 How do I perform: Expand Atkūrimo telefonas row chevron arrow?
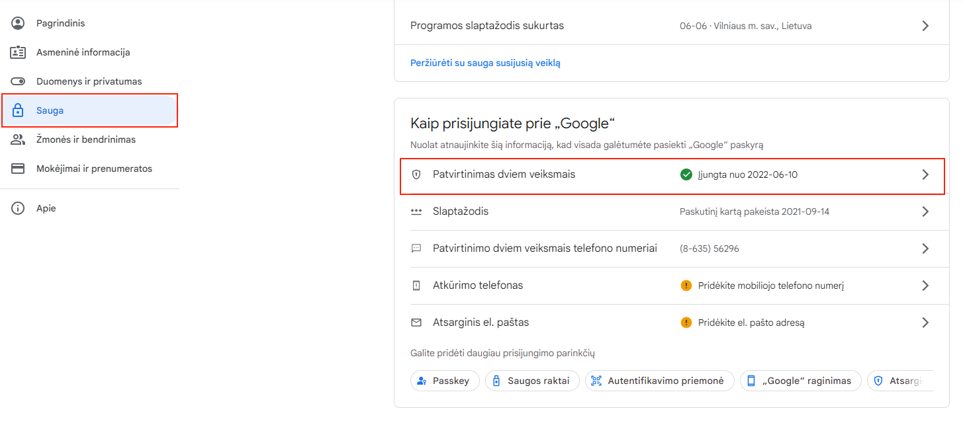point(925,286)
